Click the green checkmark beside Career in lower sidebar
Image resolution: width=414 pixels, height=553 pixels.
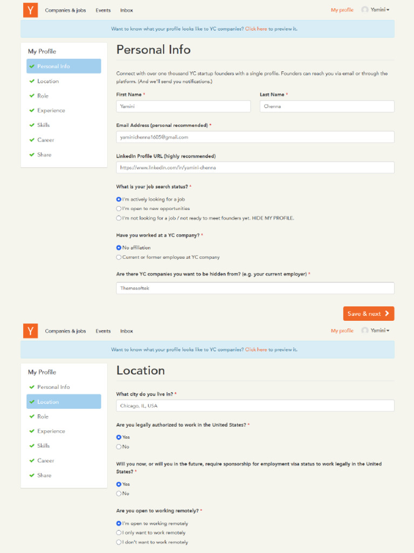point(32,461)
